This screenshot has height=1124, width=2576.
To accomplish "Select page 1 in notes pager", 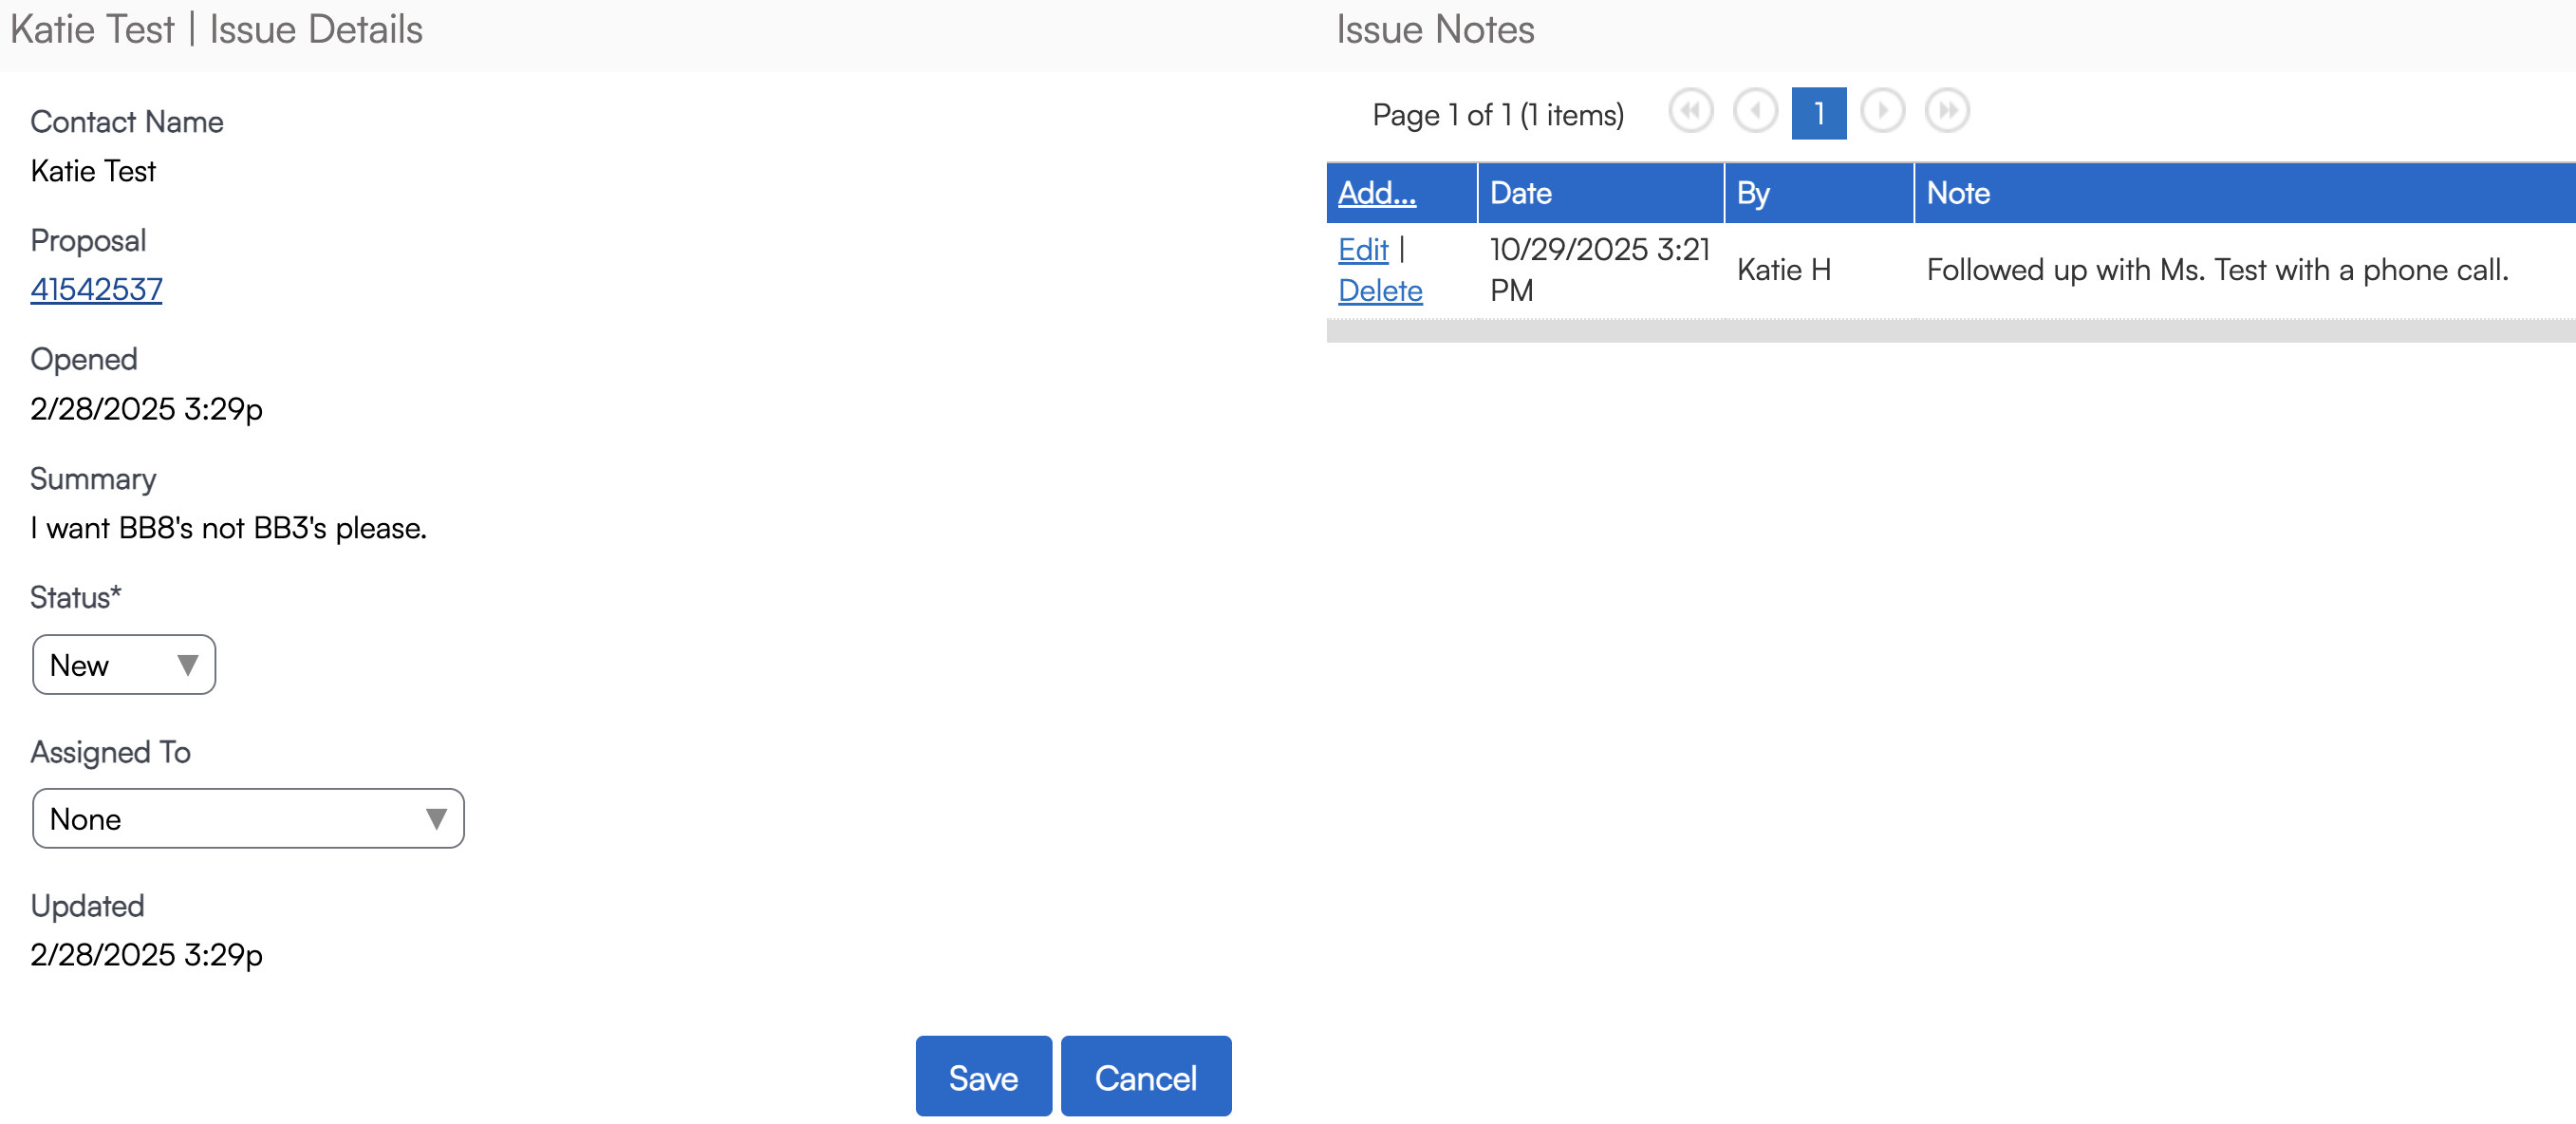I will [1818, 113].
